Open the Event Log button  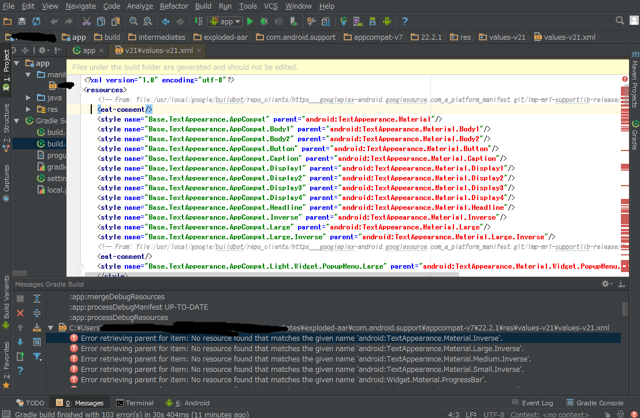(x=532, y=403)
